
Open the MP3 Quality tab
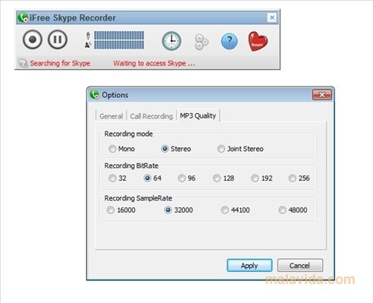[x=198, y=115]
